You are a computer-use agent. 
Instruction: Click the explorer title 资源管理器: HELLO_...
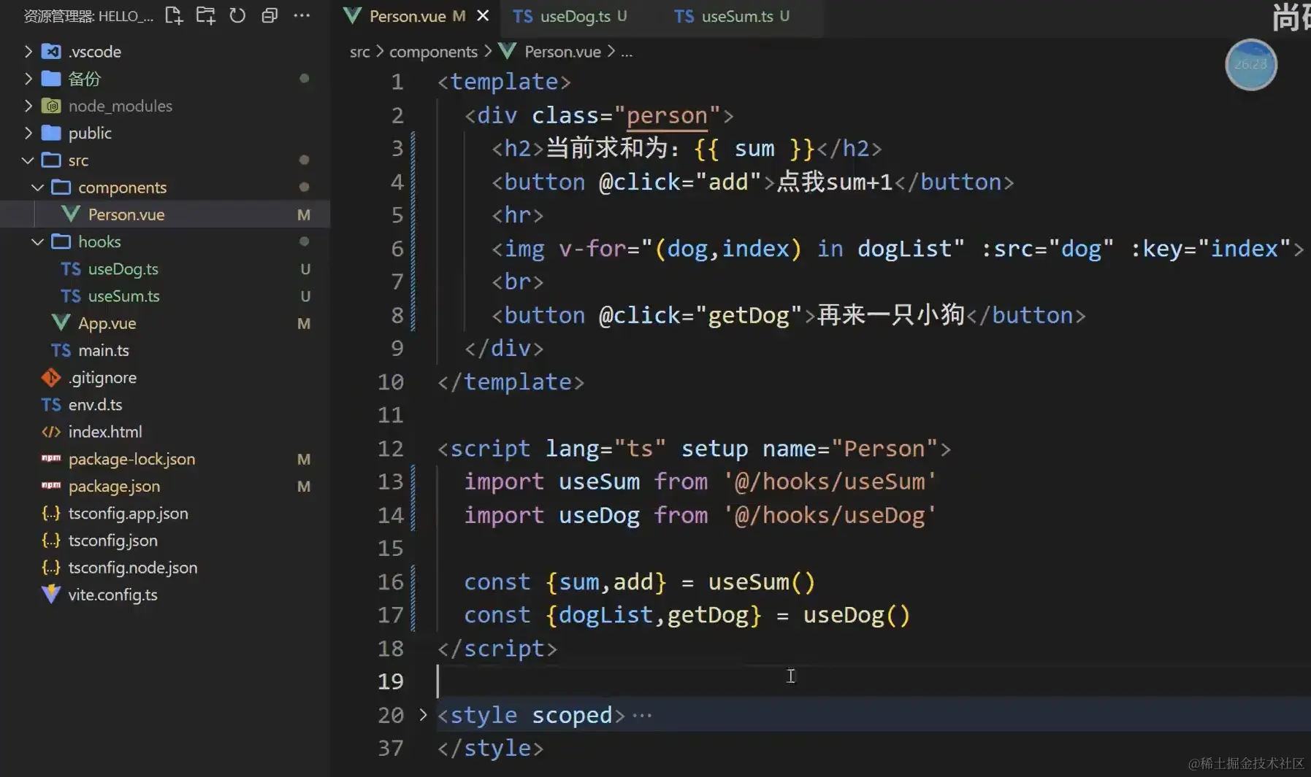pos(88,16)
